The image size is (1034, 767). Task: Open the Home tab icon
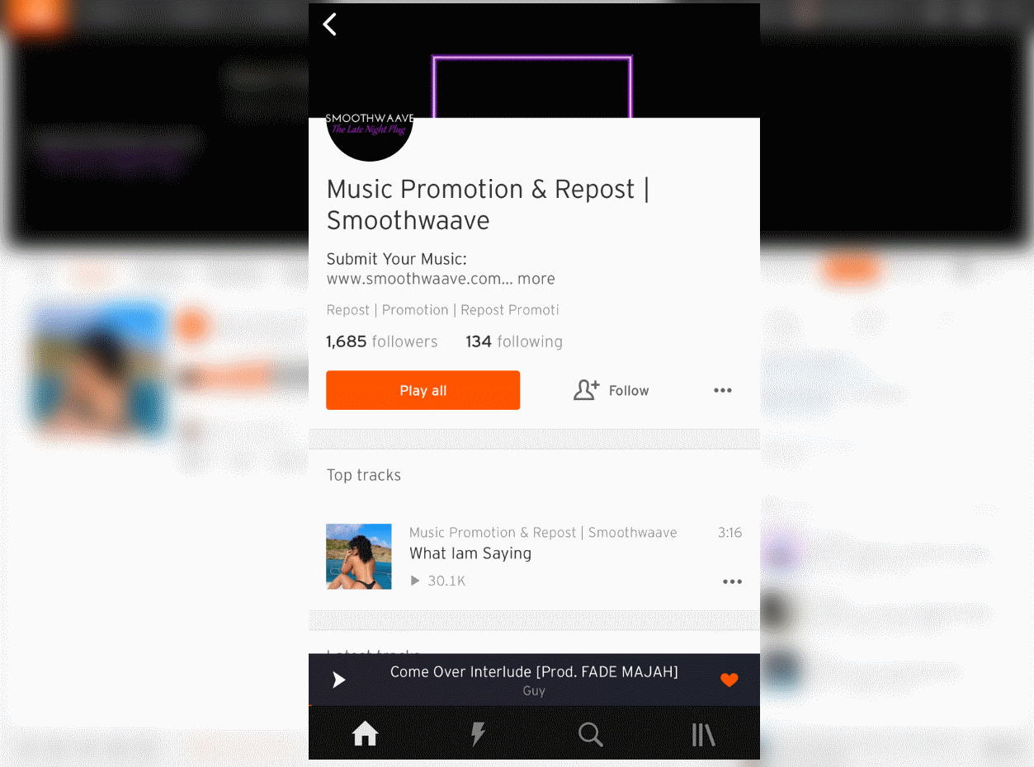tap(365, 733)
